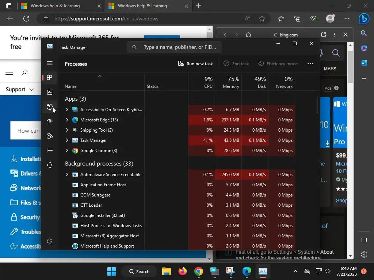Click the home icon in Bing sidebar pane
Viewport: 374px width, 280px height.
tap(248, 35)
